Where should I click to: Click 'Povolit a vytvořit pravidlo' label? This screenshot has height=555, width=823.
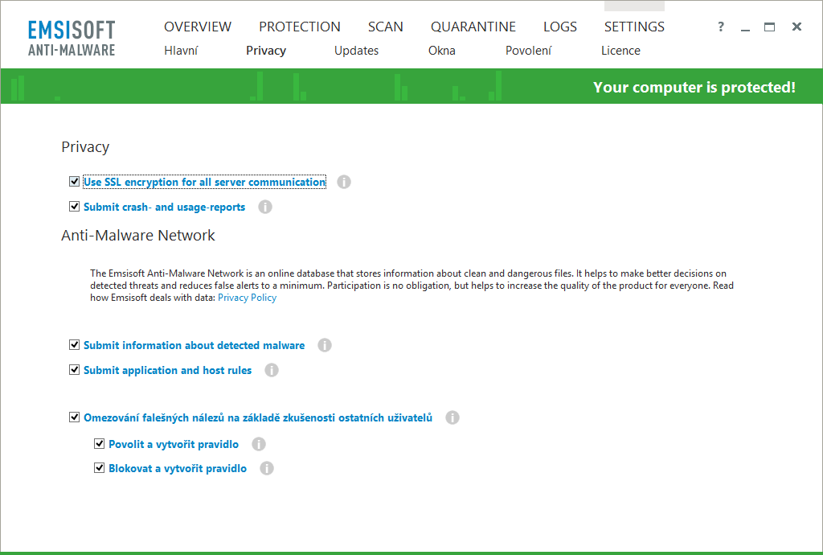pos(174,444)
